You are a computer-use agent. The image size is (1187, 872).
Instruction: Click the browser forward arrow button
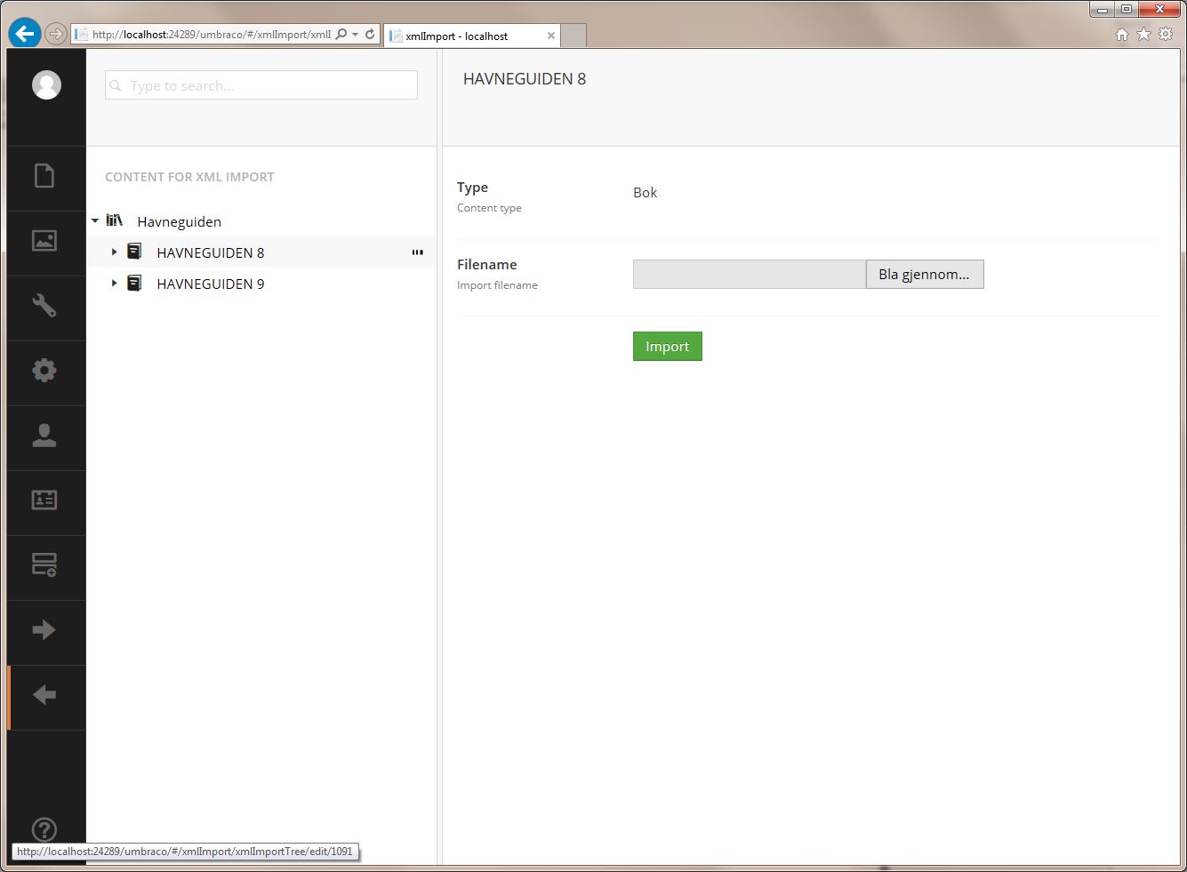[56, 34]
